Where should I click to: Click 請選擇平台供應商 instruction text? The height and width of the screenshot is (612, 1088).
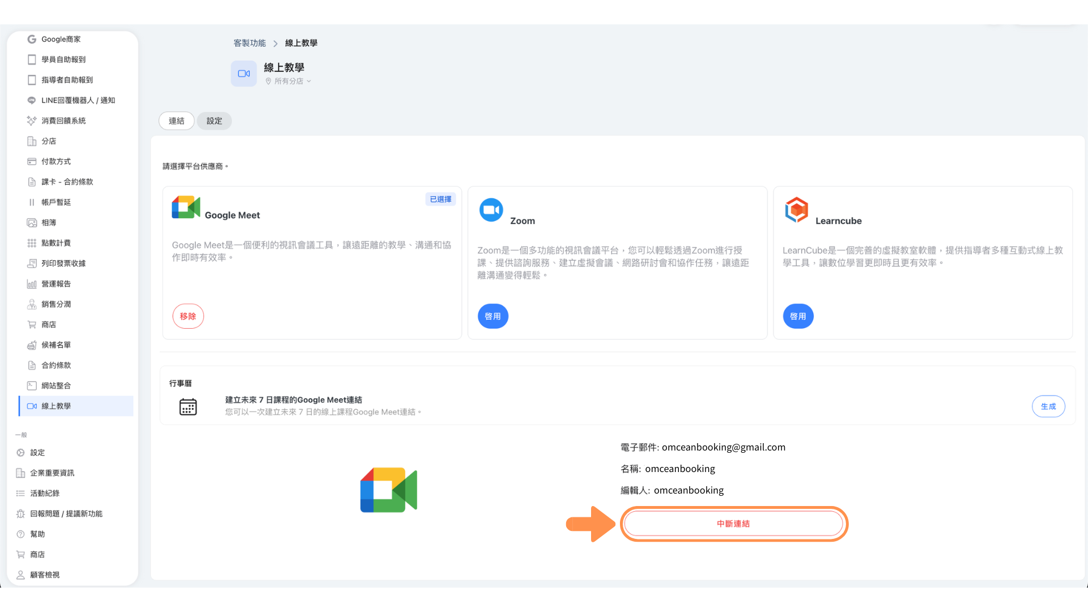point(195,166)
